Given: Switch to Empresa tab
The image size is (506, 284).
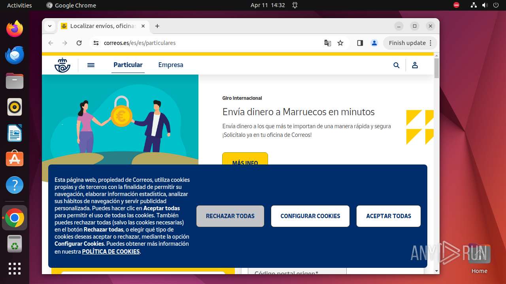Looking at the screenshot, I should 171,65.
